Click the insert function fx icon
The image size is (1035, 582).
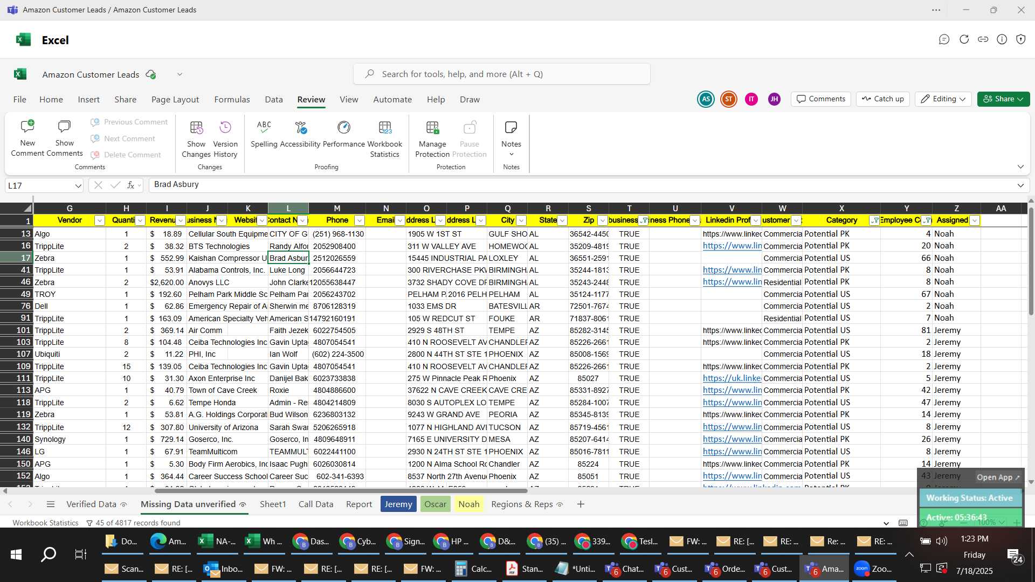[130, 185]
